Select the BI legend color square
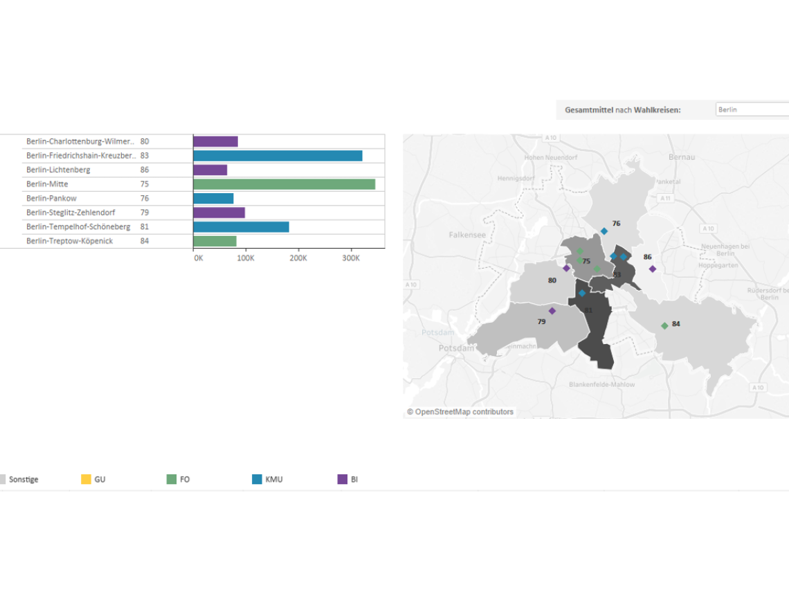789x592 pixels. click(x=342, y=479)
